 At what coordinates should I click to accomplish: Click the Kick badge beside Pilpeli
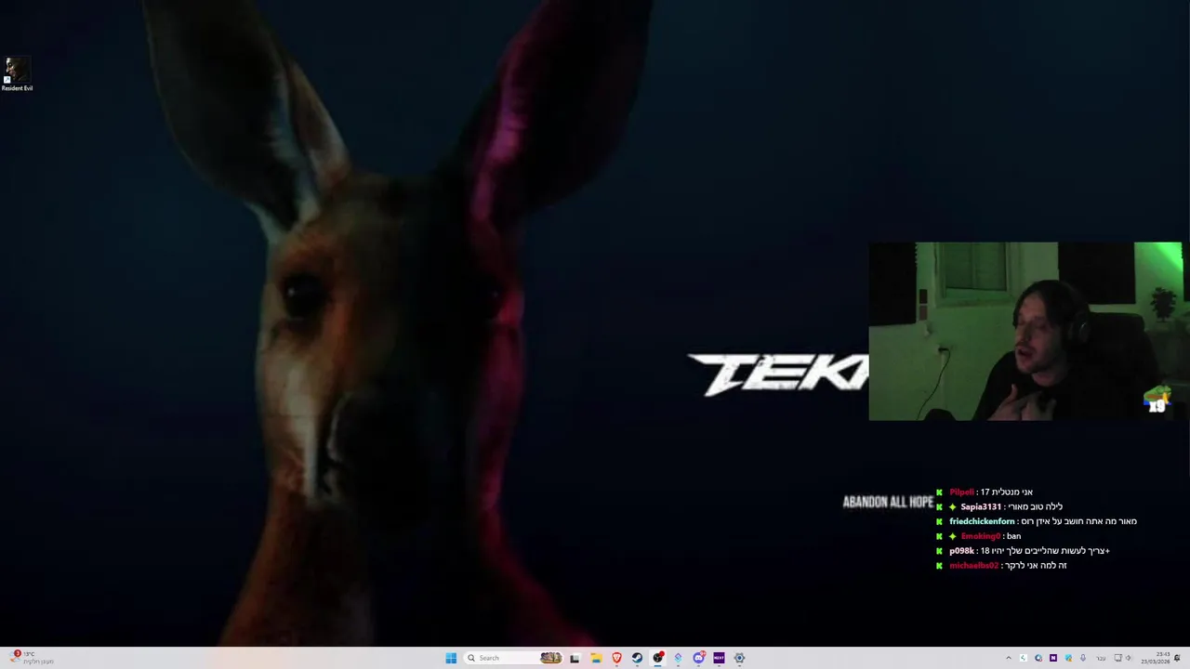(x=939, y=492)
